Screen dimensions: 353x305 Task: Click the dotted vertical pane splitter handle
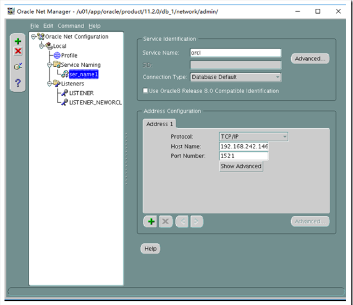coord(126,159)
